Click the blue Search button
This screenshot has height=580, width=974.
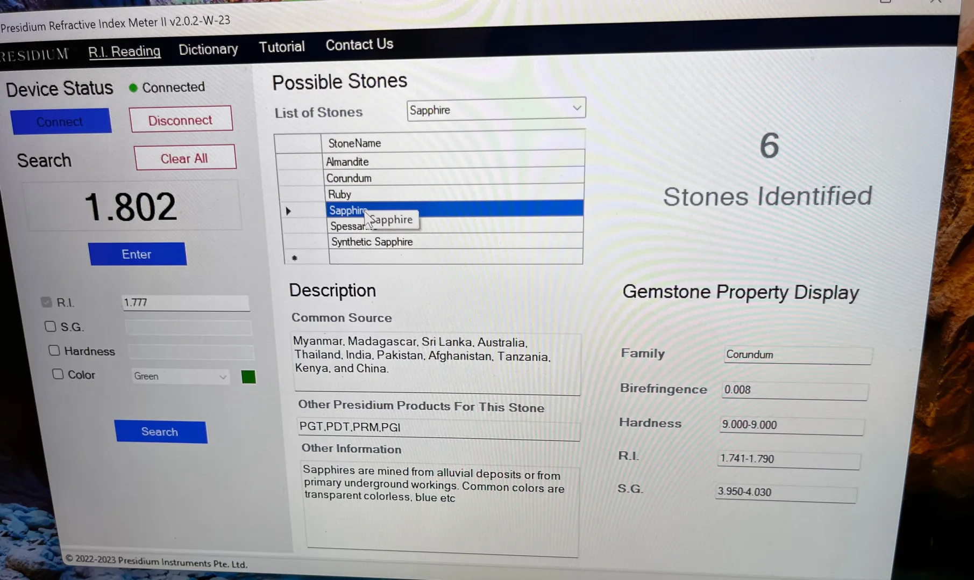160,432
